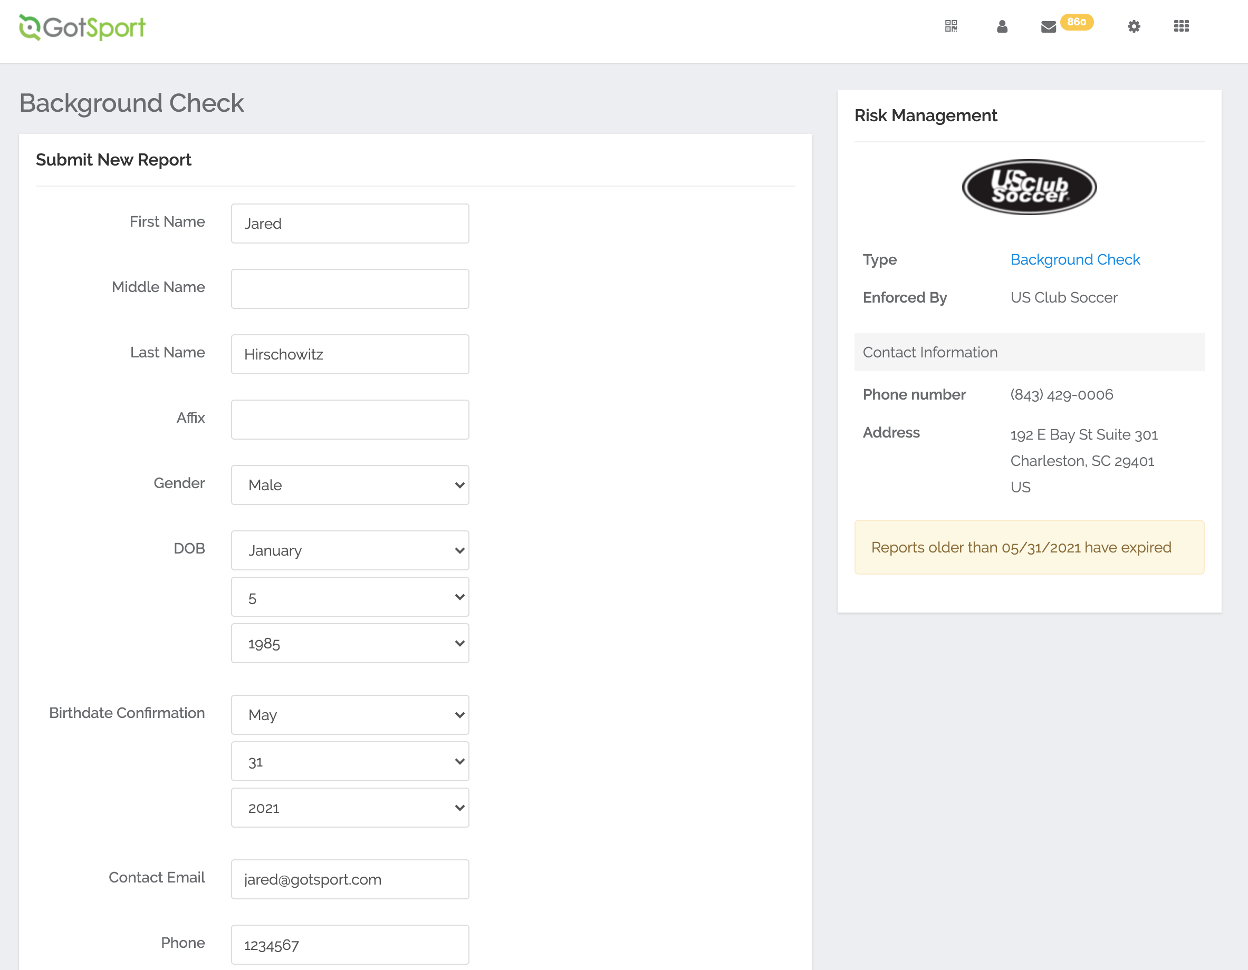This screenshot has width=1248, height=970.
Task: Open the apps grid icon
Action: click(1181, 26)
